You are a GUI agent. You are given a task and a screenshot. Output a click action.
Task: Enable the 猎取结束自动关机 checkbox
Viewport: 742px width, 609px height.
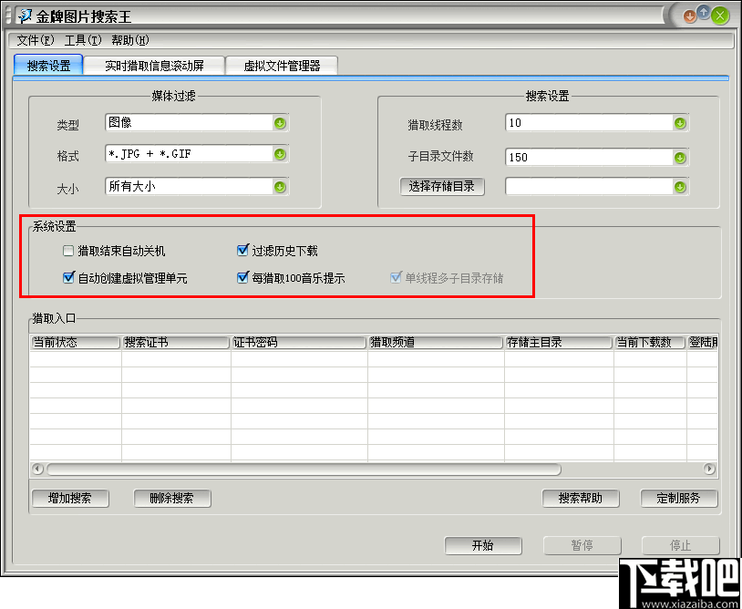coord(67,250)
